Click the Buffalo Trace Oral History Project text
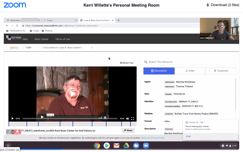The image size is (243, 152). [x=196, y=114]
